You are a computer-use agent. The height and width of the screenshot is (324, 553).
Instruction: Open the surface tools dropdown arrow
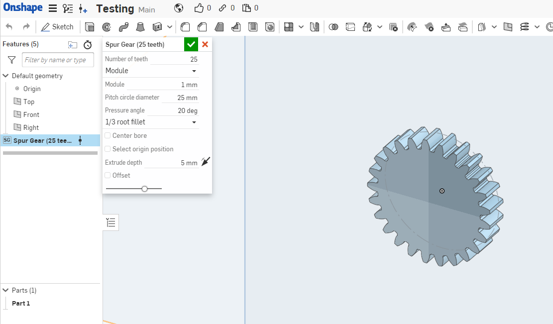coord(494,27)
